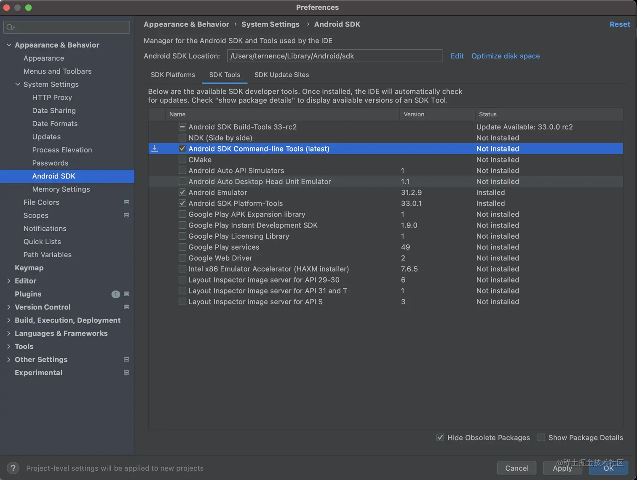Click the project-level icon next to File Colors
Screen dimensions: 637x480
126,202
